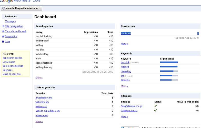Expand the Diagnostics plus icon
This screenshot has height=128, width=201.
[3, 36]
